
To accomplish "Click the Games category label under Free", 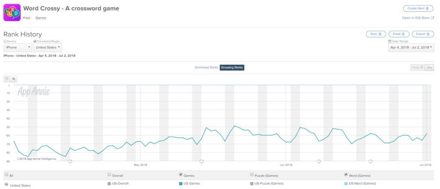I will coord(41,18).
